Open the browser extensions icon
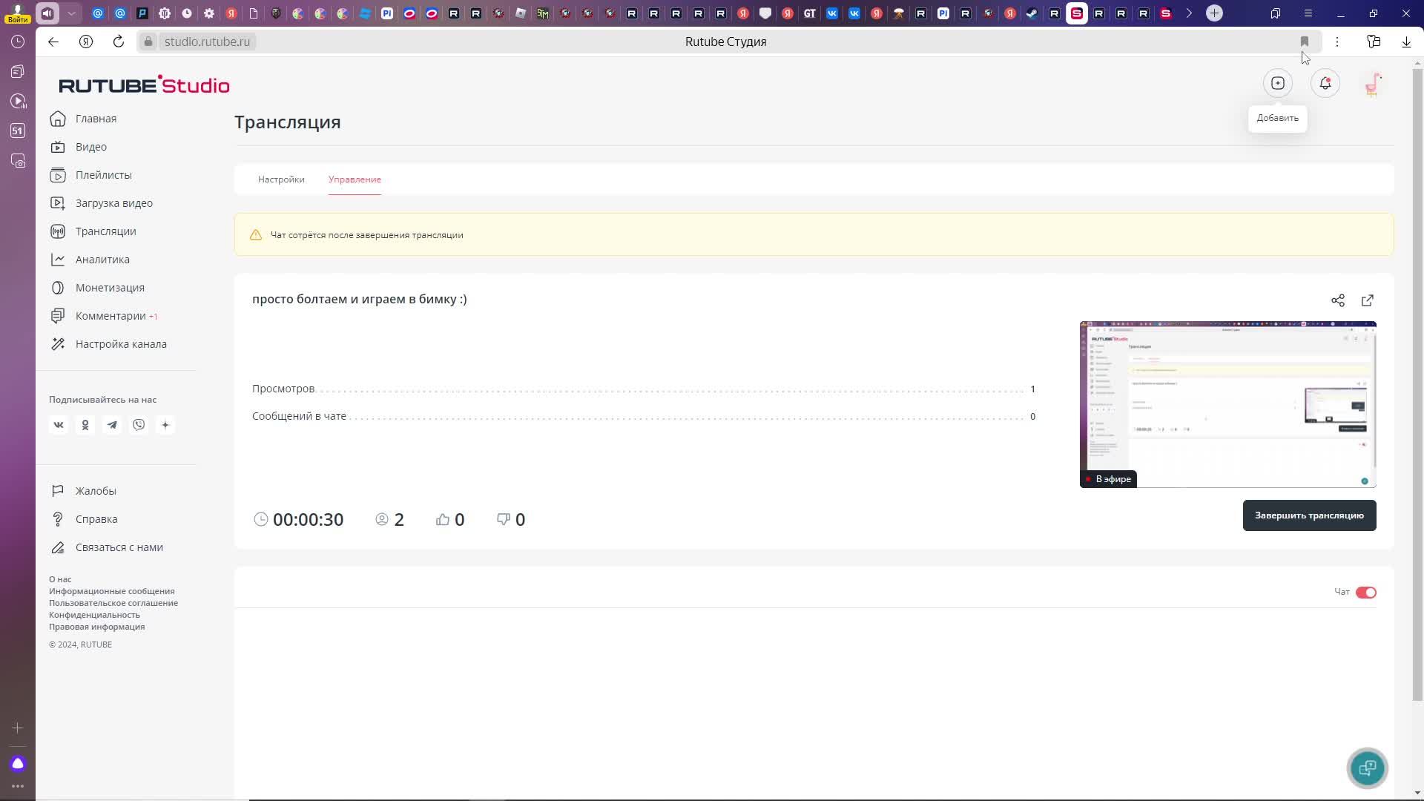The width and height of the screenshot is (1424, 801). [1374, 42]
